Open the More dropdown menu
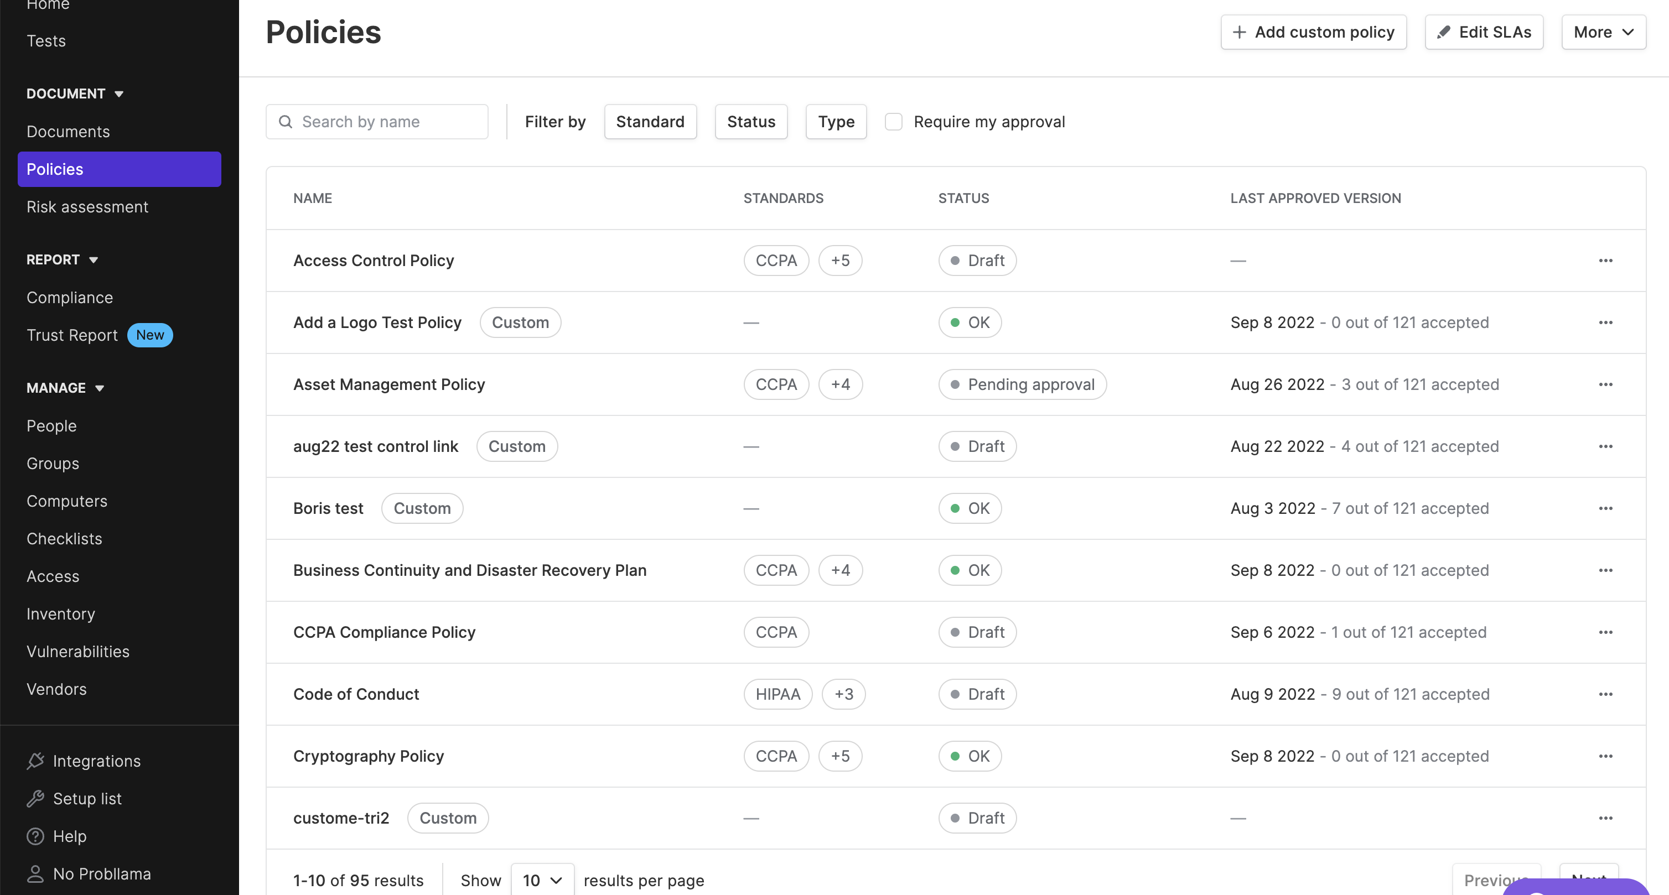Viewport: 1669px width, 895px height. (x=1604, y=32)
